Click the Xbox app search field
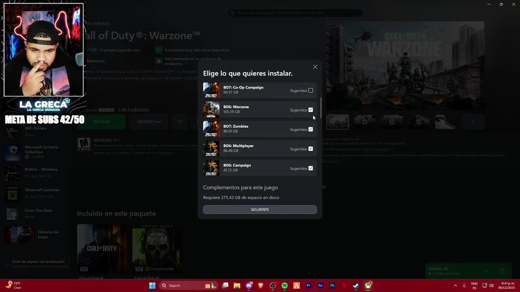This screenshot has height=292, width=520. coord(295,13)
